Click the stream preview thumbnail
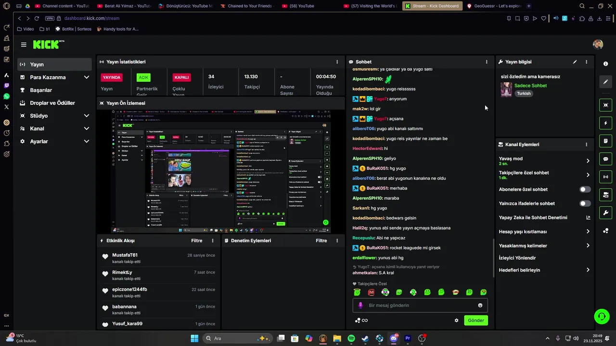Viewport: 616px width, 346px height. [x=221, y=171]
